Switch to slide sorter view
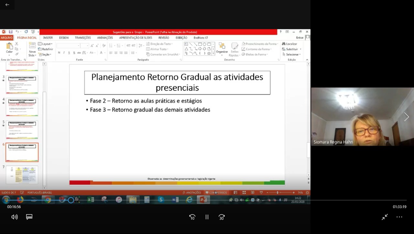Screen dimensions: 414x234 click(244, 193)
